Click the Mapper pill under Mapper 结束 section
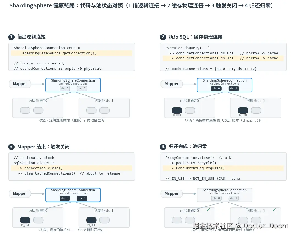 20,193
